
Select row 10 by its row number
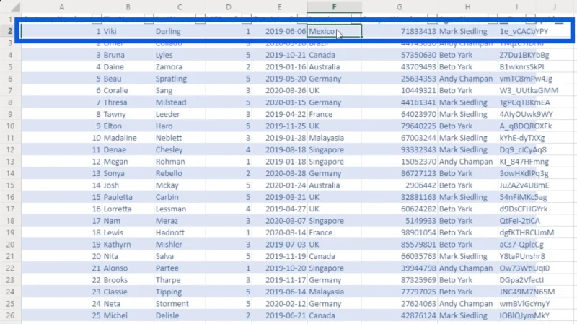(x=10, y=126)
